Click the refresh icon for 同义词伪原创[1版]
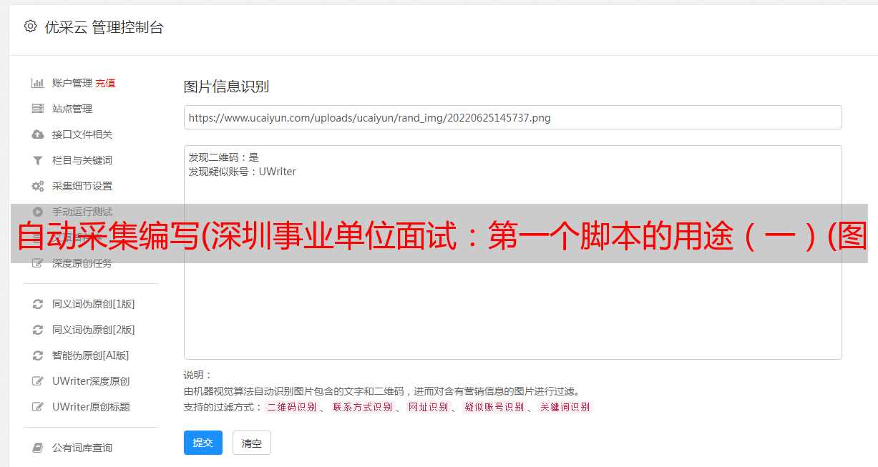Image resolution: width=878 pixels, height=467 pixels. tap(38, 304)
